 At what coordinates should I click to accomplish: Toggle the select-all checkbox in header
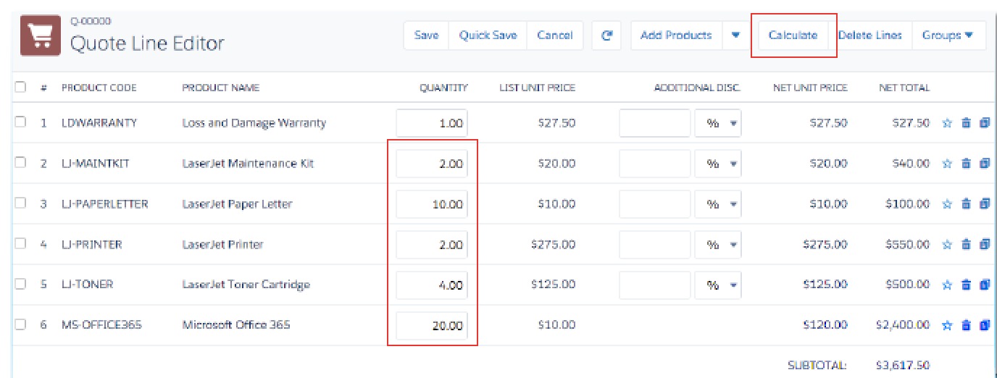pyautogui.click(x=20, y=88)
